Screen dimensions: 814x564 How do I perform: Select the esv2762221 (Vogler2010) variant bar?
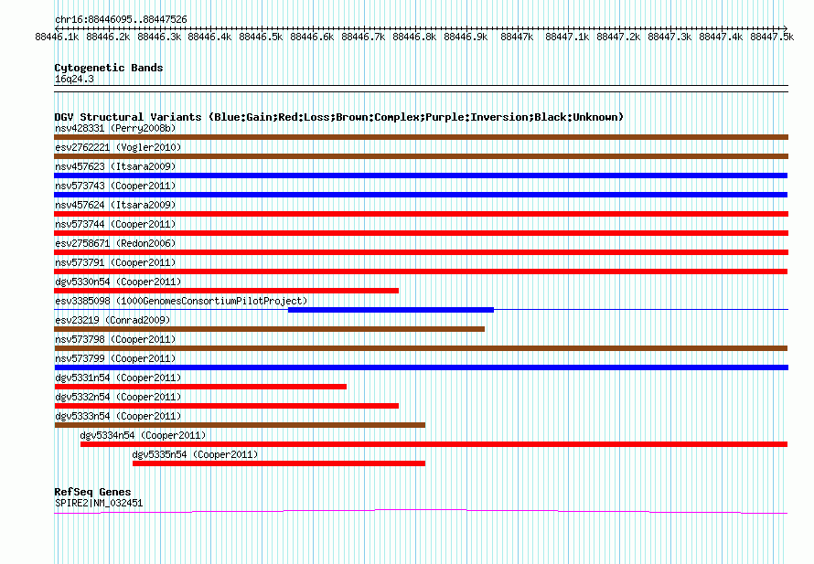pos(421,156)
